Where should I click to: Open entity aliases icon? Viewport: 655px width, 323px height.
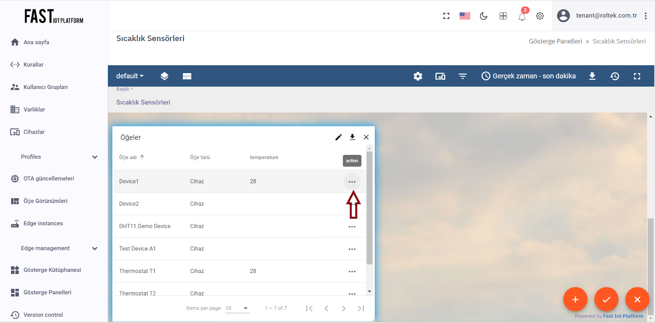440,76
